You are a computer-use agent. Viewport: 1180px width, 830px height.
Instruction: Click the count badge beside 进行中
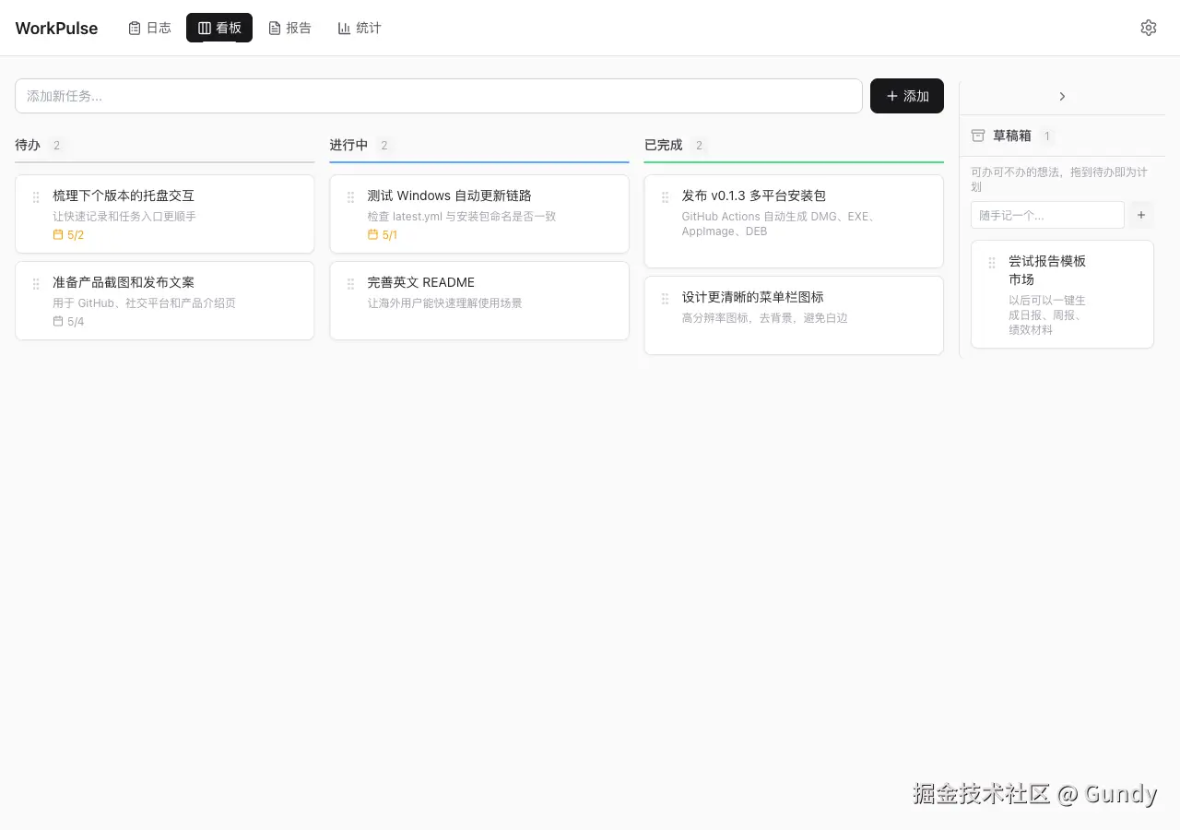point(384,146)
